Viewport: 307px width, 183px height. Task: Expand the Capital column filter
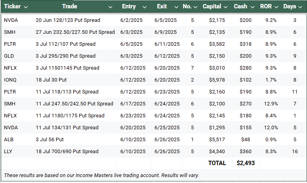pos(226,7)
